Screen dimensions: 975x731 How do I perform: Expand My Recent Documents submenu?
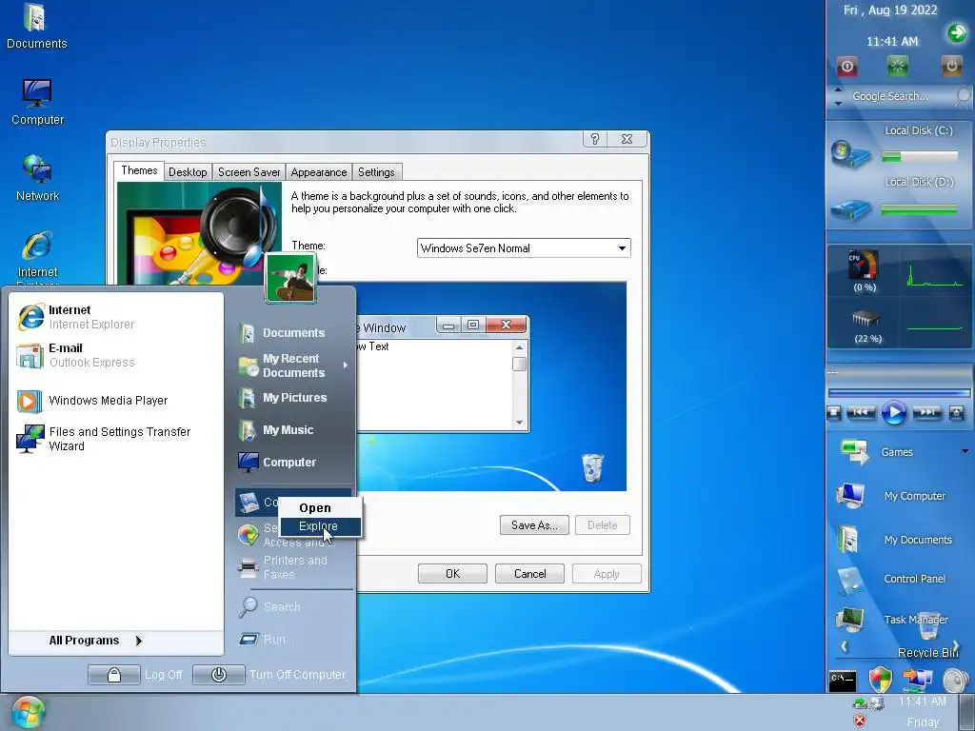pyautogui.click(x=345, y=365)
